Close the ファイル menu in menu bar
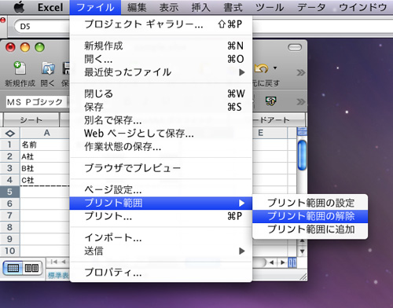 point(95,7)
